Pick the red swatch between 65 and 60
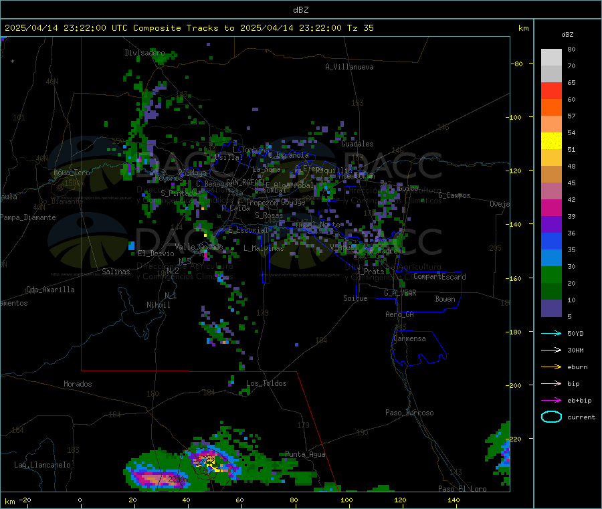The width and height of the screenshot is (602, 509). (x=551, y=90)
